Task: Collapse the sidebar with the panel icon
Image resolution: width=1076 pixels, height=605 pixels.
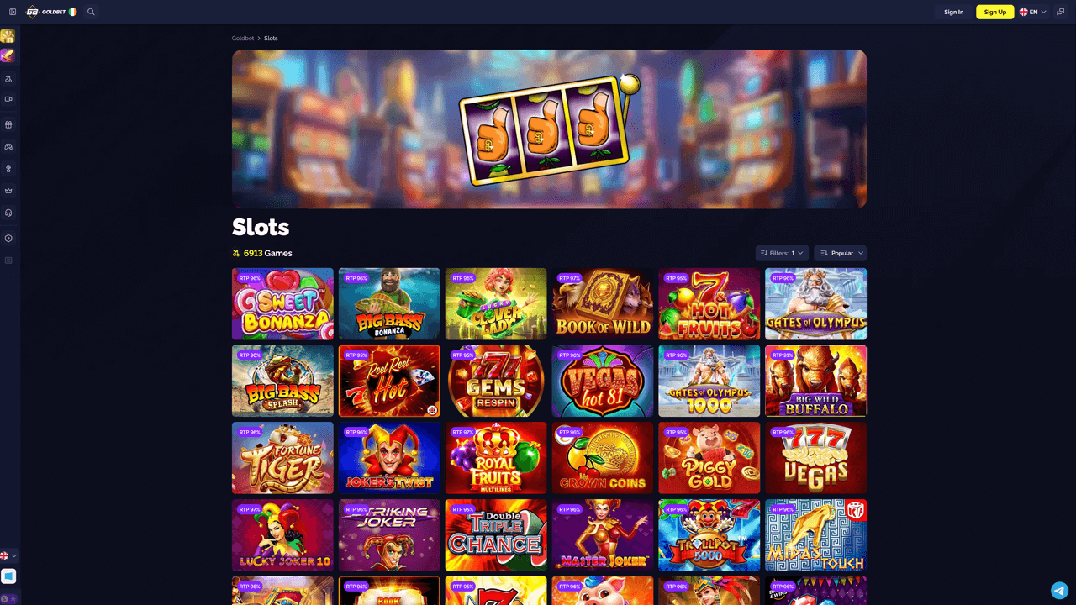Action: point(13,12)
